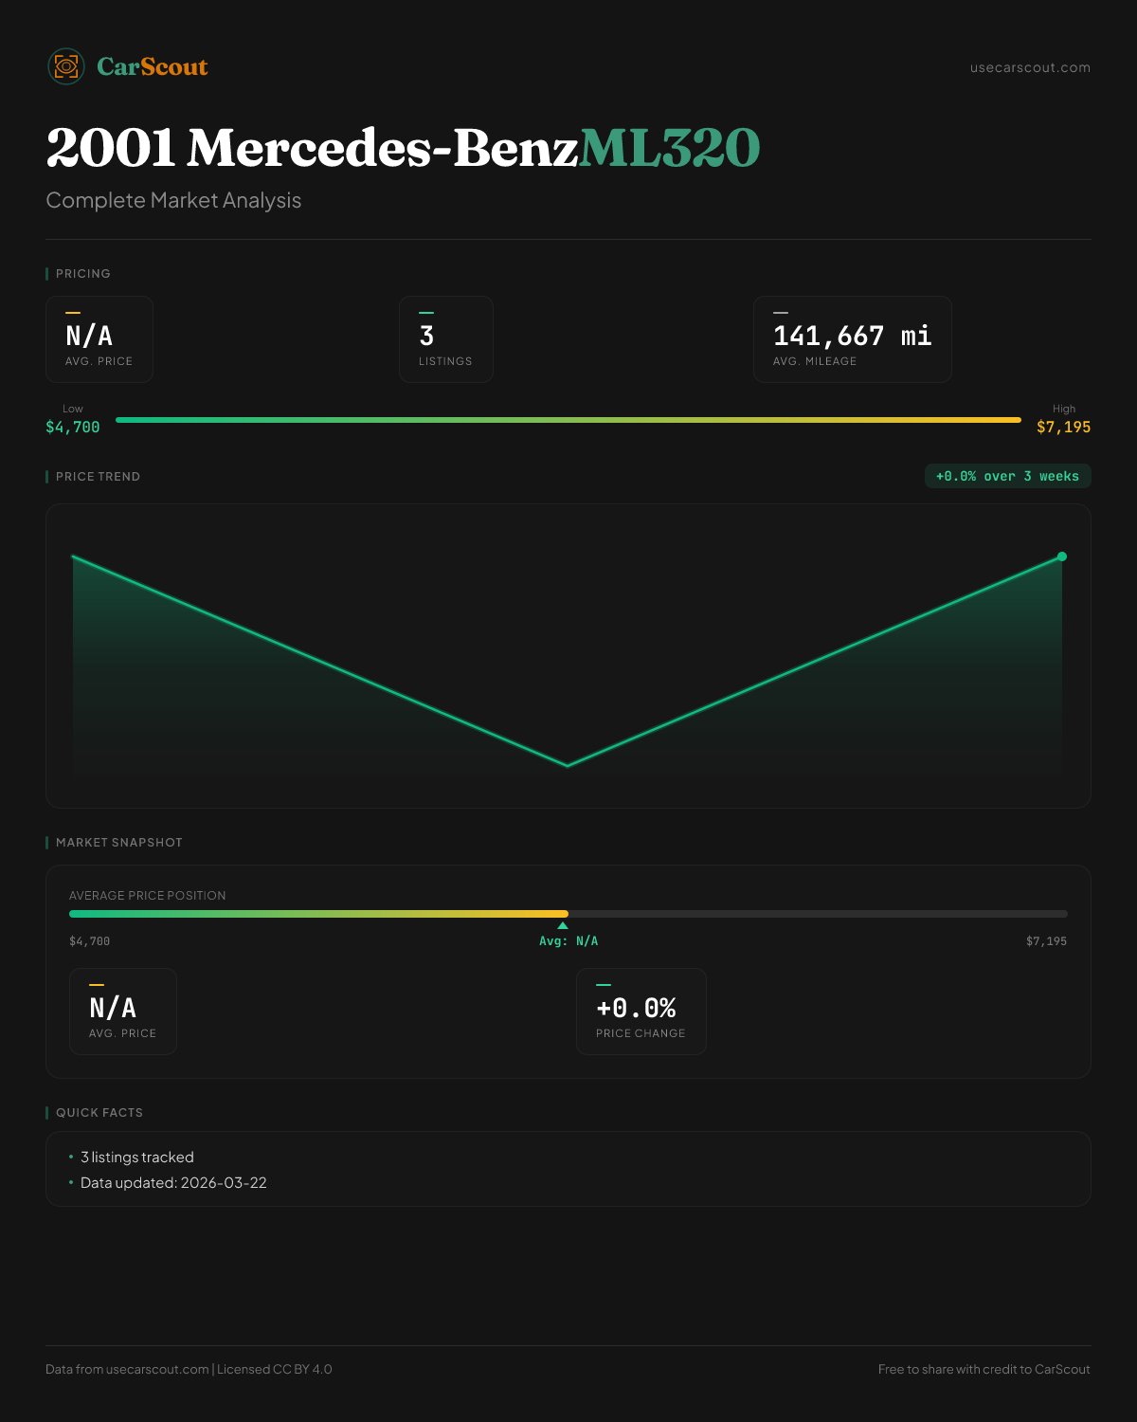The width and height of the screenshot is (1137, 1422).
Task: Select the 141,667 mi average mileage card
Action: pyautogui.click(x=852, y=339)
